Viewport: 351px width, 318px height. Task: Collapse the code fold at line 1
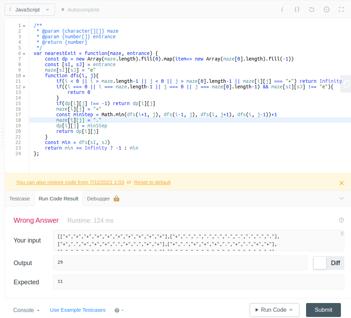(x=24, y=26)
